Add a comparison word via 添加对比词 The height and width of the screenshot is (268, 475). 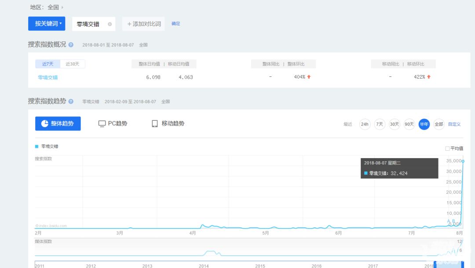pyautogui.click(x=143, y=24)
